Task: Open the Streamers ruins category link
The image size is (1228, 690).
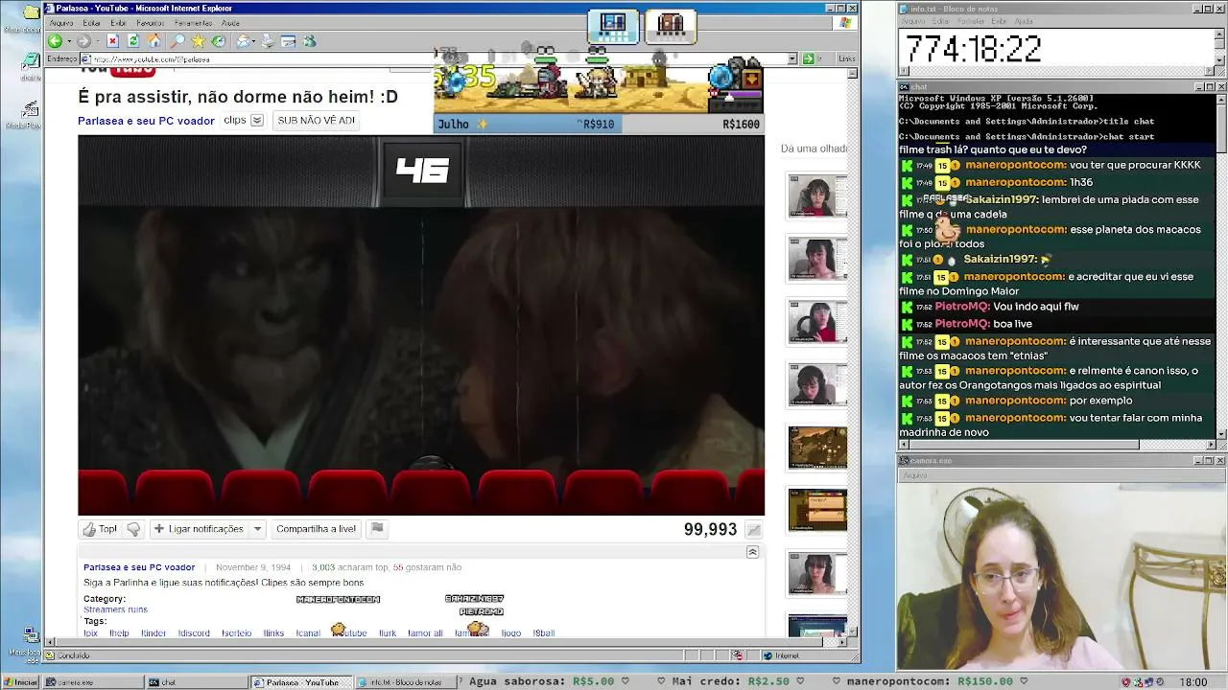Action: pyautogui.click(x=115, y=609)
